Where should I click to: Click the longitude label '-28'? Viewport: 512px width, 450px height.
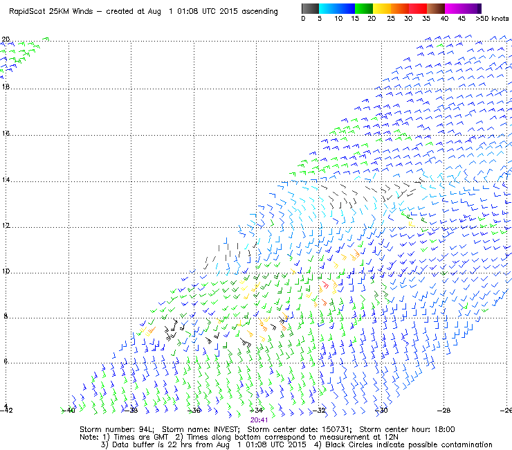click(444, 410)
